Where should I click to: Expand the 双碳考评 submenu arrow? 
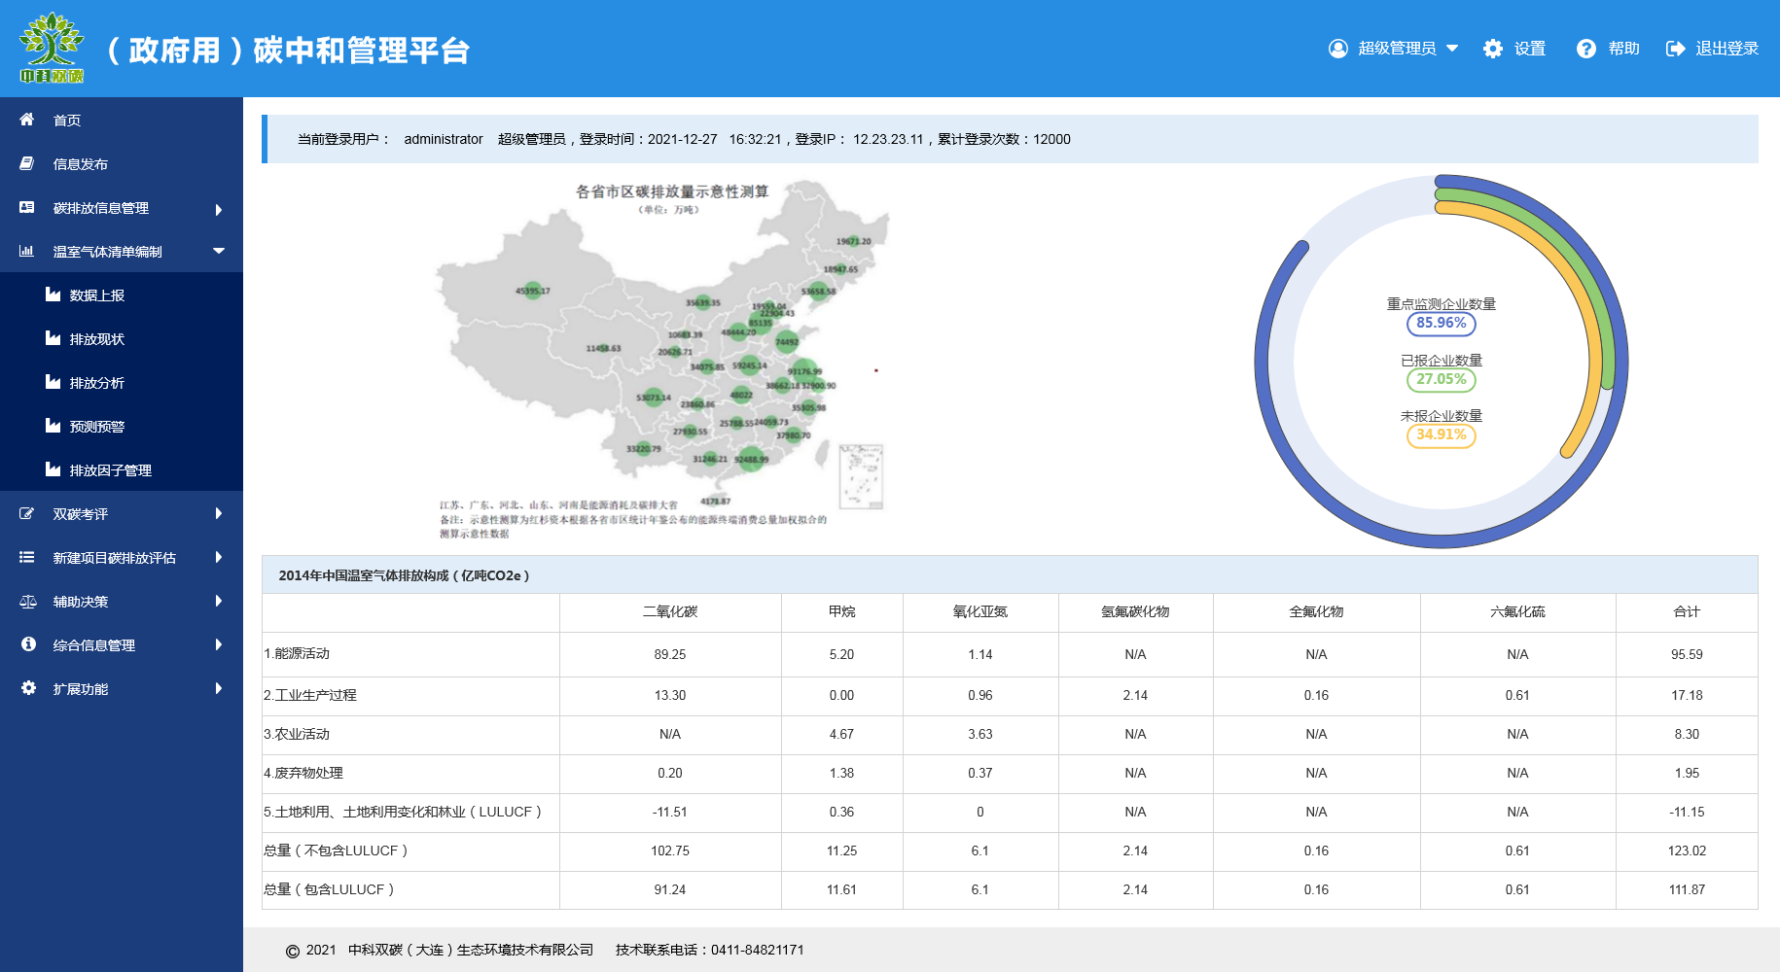(219, 513)
